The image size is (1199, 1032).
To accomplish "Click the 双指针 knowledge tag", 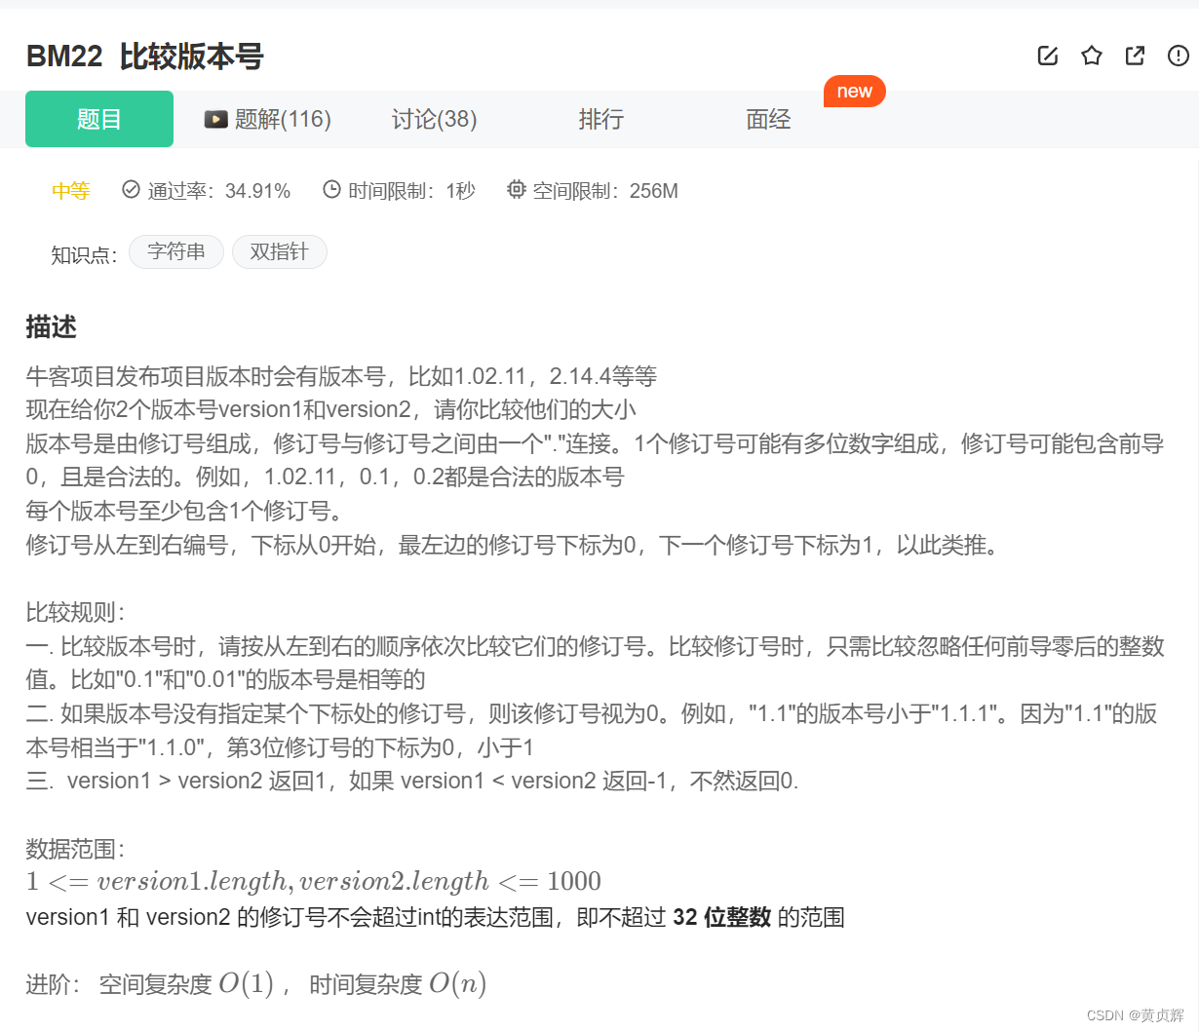I will click(x=279, y=251).
